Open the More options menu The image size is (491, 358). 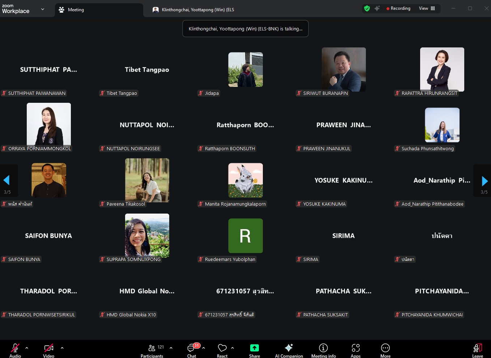(385, 350)
